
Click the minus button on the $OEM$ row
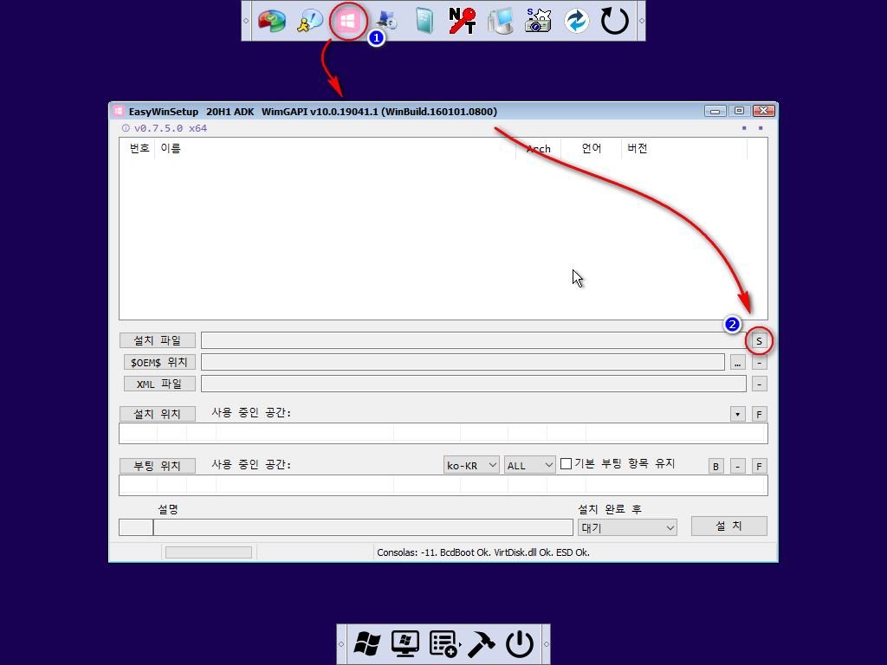coord(759,363)
